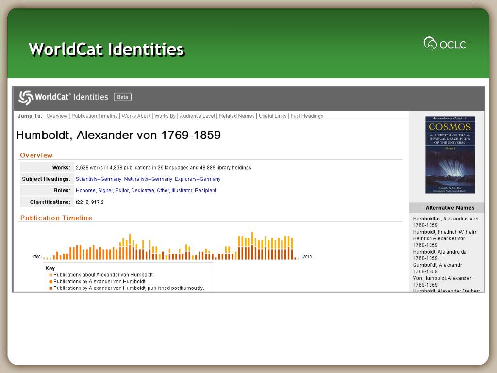
Task: Jump to Works About section
Action: pos(136,116)
